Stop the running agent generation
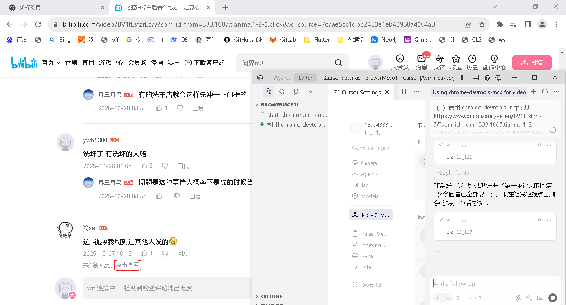The width and height of the screenshot is (566, 305). [x=553, y=298]
